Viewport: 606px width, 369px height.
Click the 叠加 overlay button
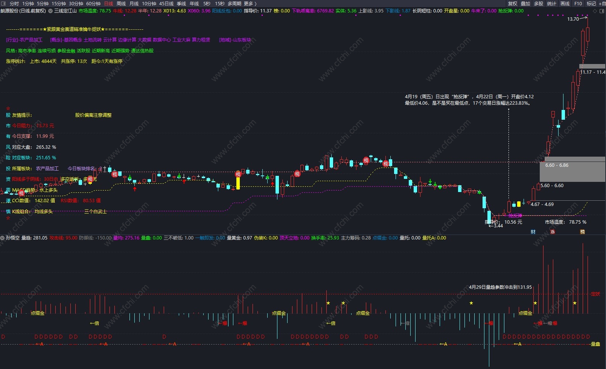pos(525,3)
